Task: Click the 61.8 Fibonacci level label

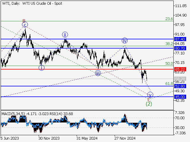Action: (169, 84)
